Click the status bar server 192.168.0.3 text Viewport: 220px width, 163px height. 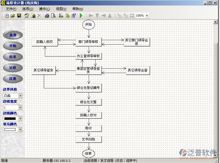[x=57, y=160]
